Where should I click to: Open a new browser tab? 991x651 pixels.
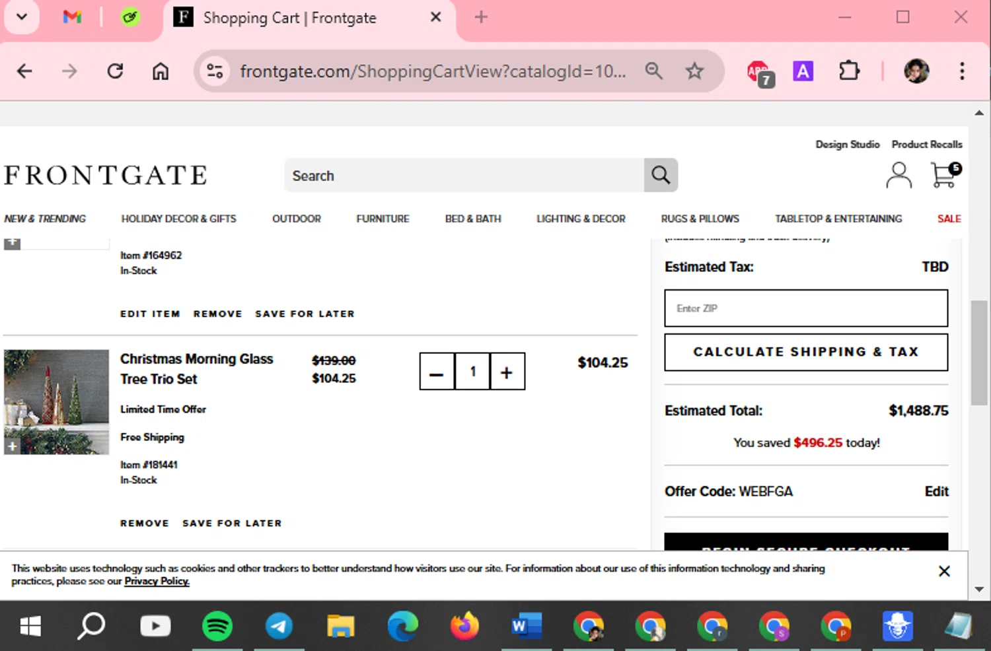tap(481, 17)
